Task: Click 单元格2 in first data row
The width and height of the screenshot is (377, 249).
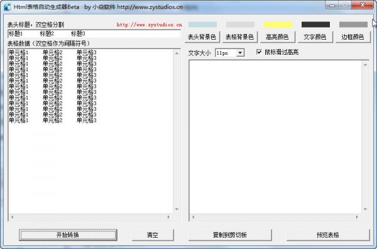Action: pos(53,52)
